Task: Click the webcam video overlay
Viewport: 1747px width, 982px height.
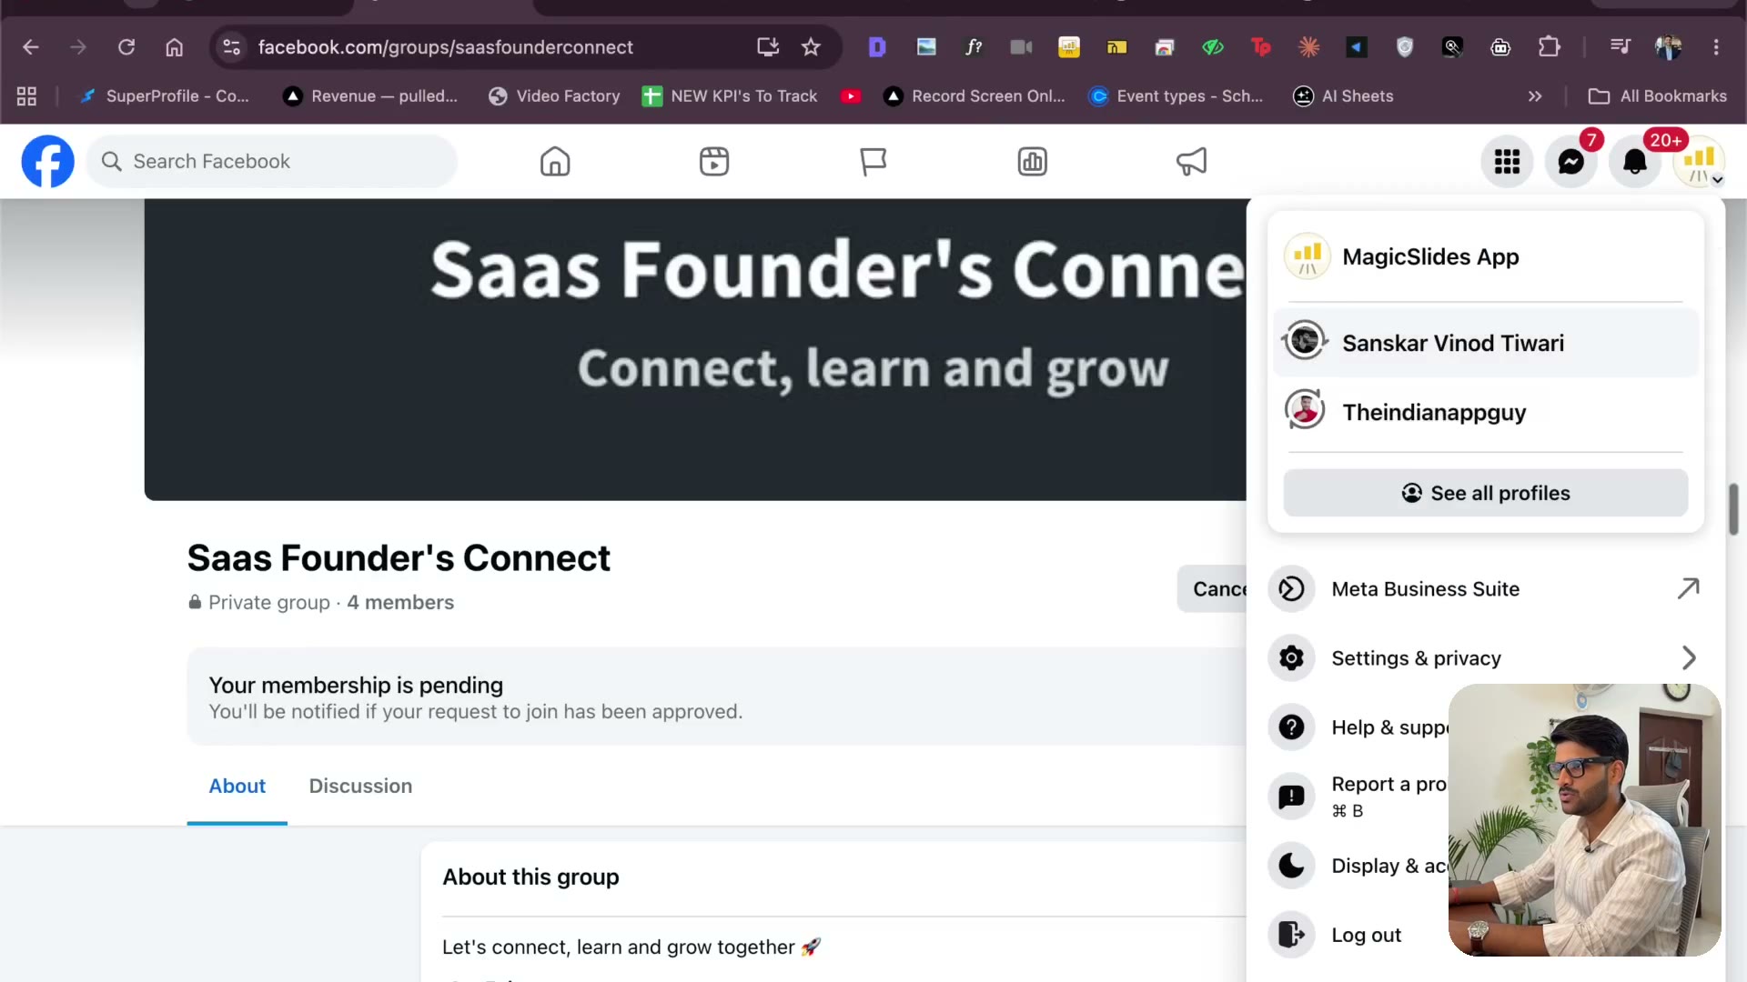Action: [1585, 820]
